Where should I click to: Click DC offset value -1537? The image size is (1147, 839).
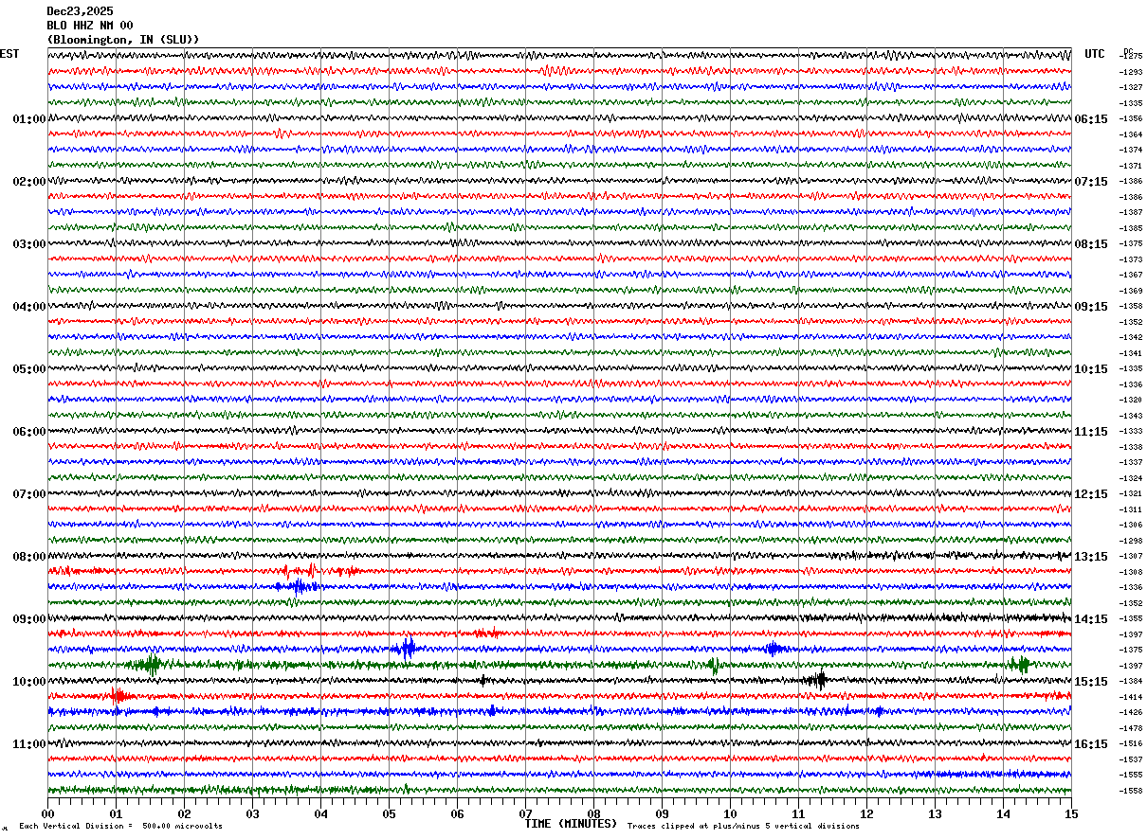1131,759
